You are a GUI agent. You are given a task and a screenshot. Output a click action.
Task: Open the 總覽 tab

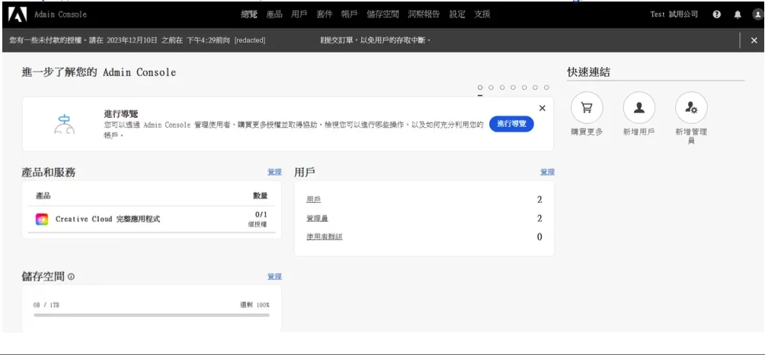(x=249, y=14)
